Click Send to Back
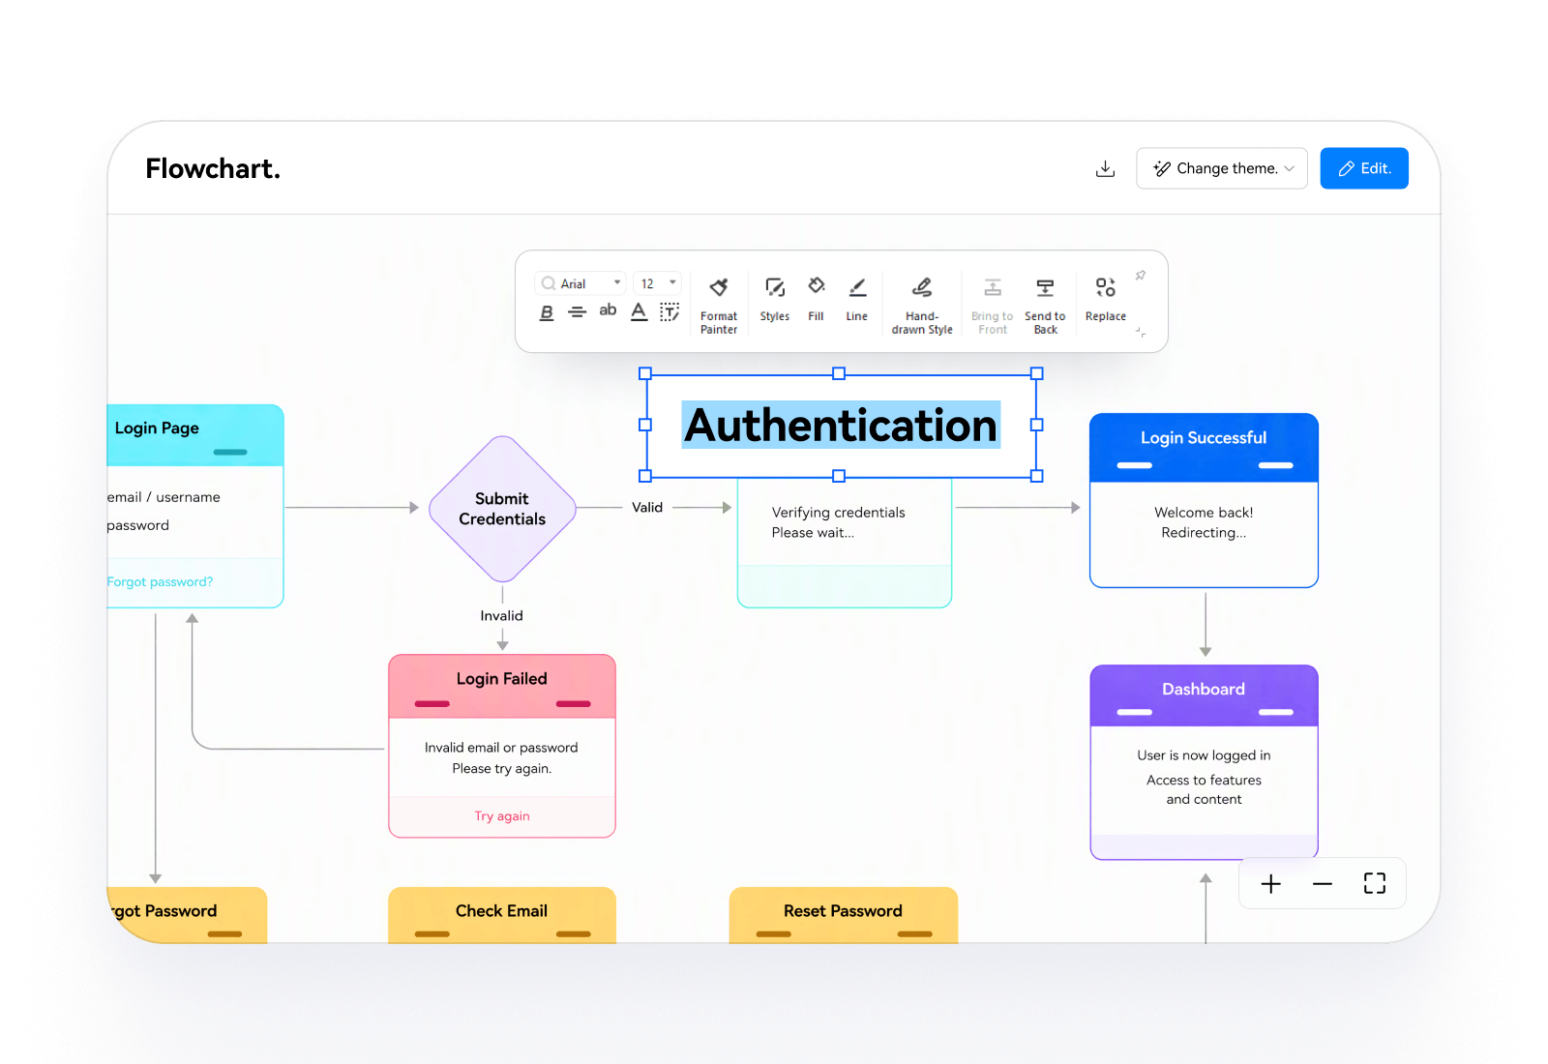1548x1064 pixels. 1045,306
